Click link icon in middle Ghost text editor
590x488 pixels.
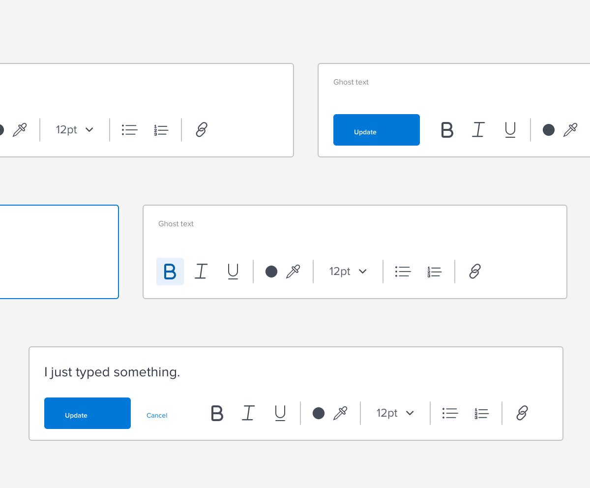click(475, 272)
